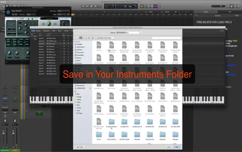The width and height of the screenshot is (242, 152).
Task: Click the Logic transport Play button
Action: 95,6
